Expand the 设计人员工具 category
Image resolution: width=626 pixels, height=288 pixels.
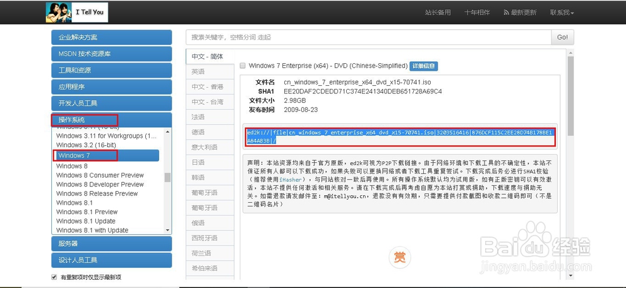point(112,260)
